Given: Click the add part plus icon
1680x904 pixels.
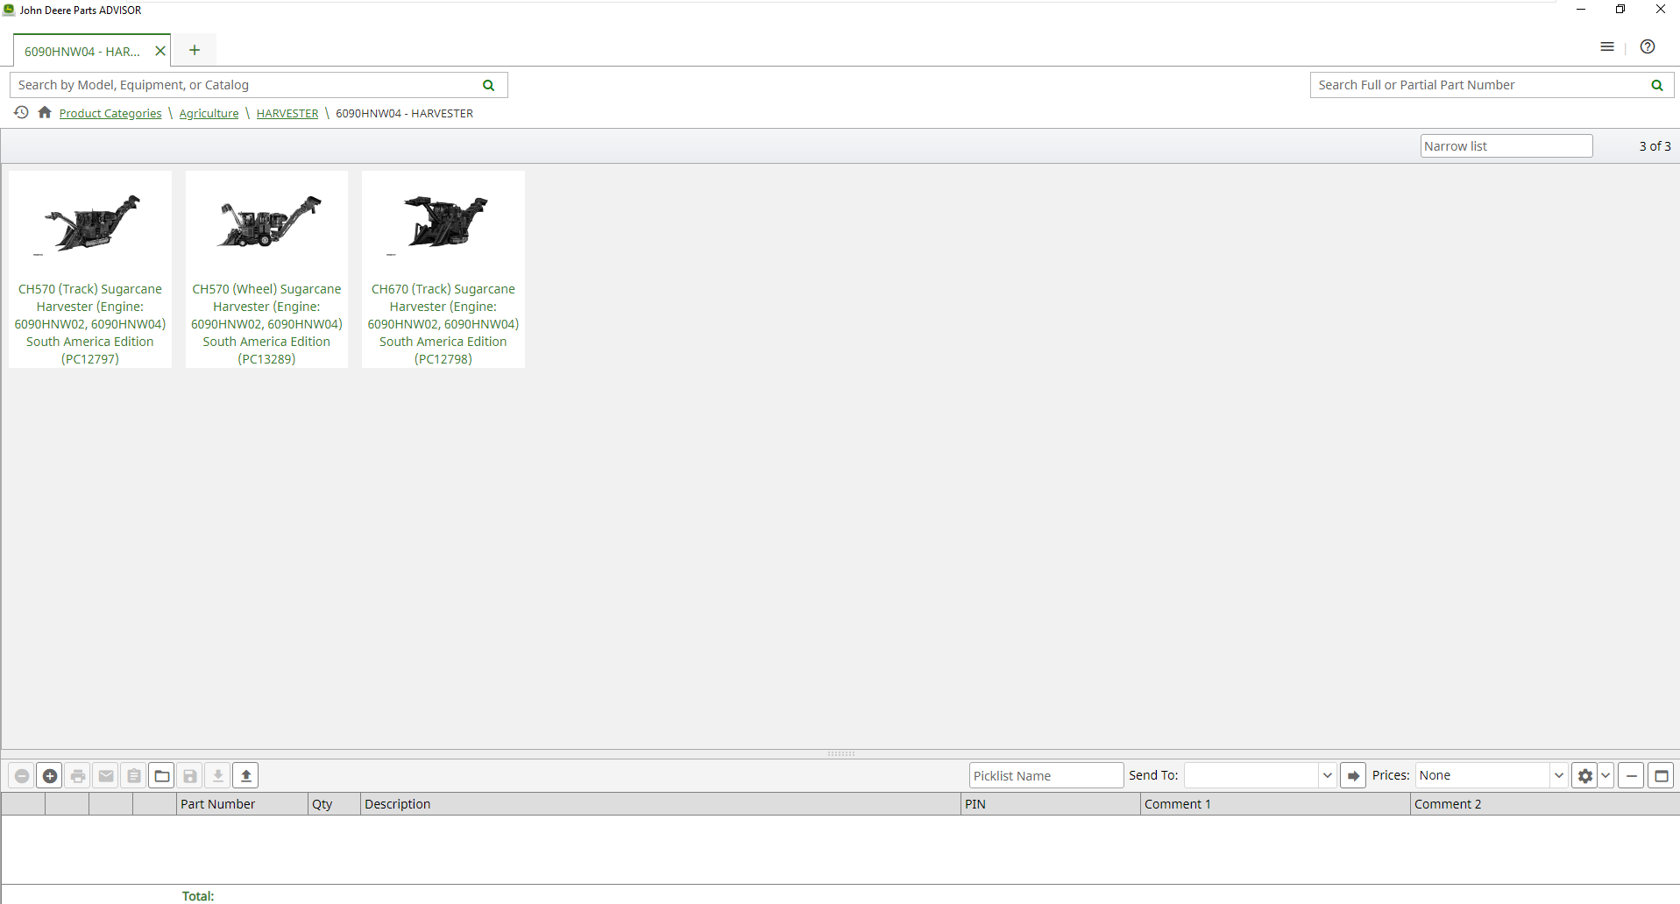Looking at the screenshot, I should point(50,775).
